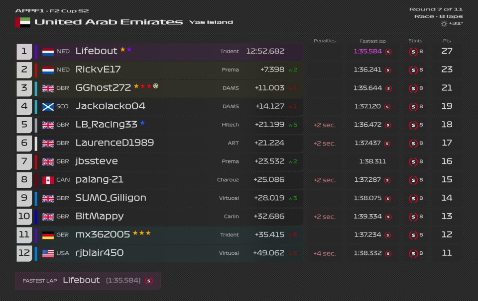Image resolution: width=478 pixels, height=301 pixels.
Task: Click the Canada flag beside palang-21
Action: click(48, 180)
